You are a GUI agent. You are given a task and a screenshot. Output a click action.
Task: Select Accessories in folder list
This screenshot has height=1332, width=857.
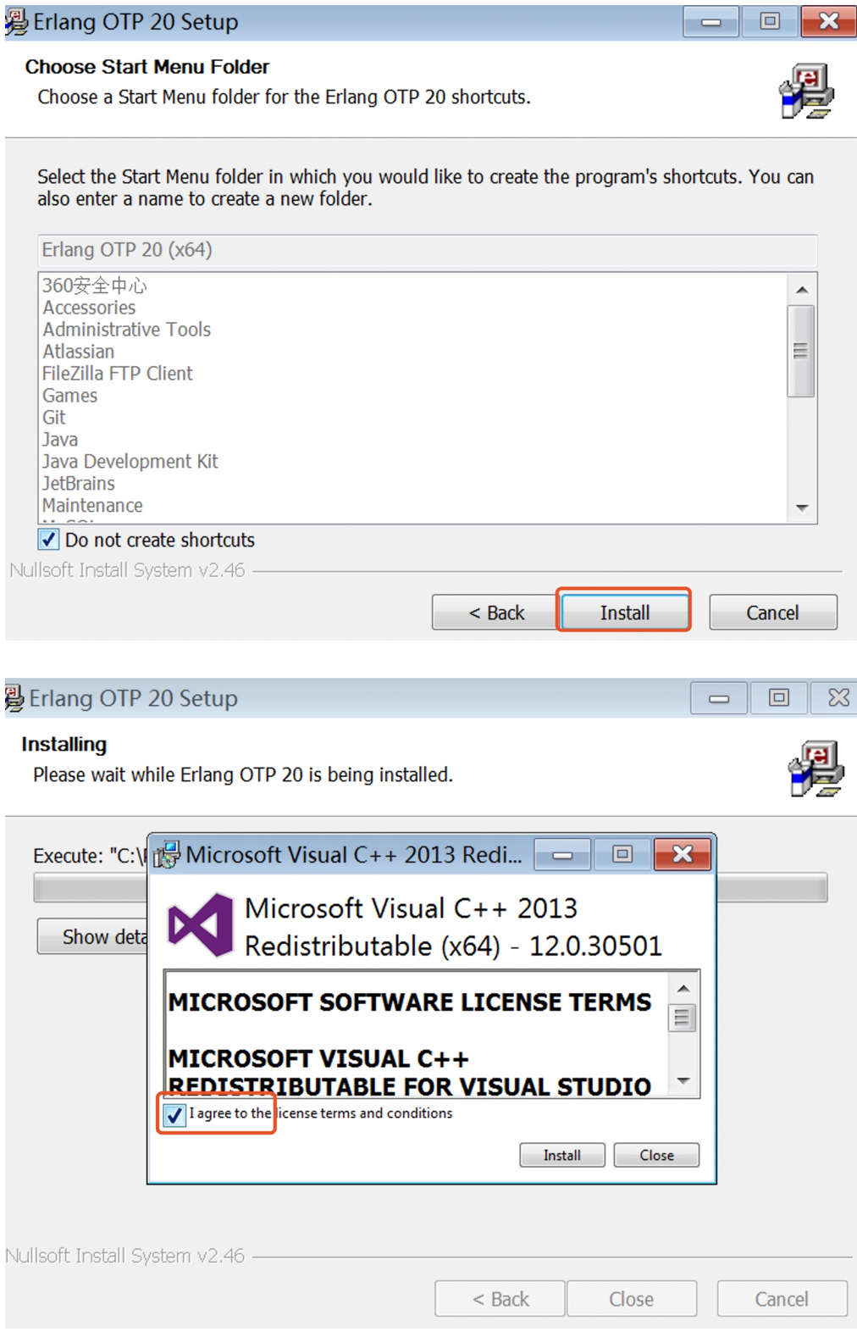(89, 308)
